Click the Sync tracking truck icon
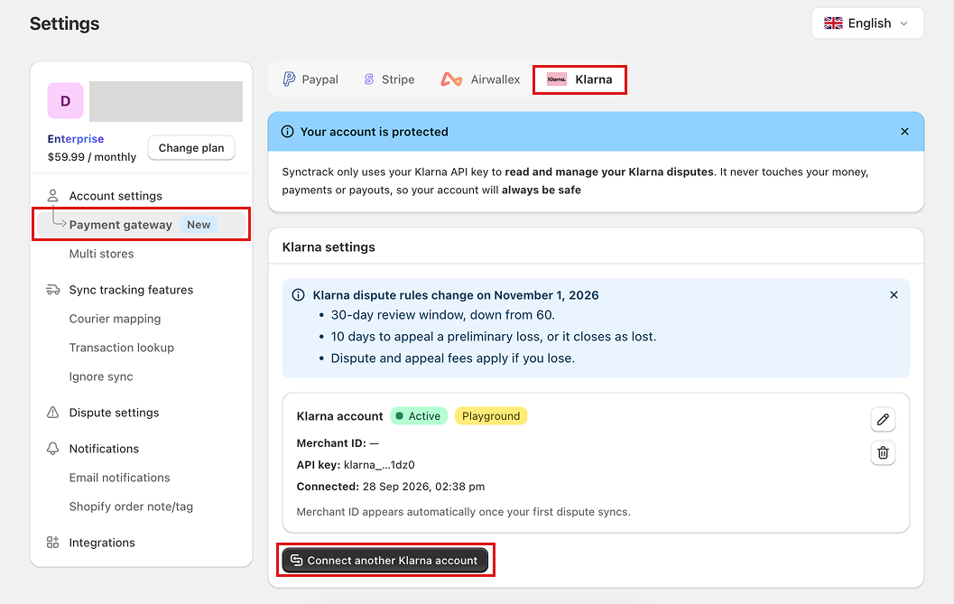Screen dimensions: 954x604 coord(53,290)
